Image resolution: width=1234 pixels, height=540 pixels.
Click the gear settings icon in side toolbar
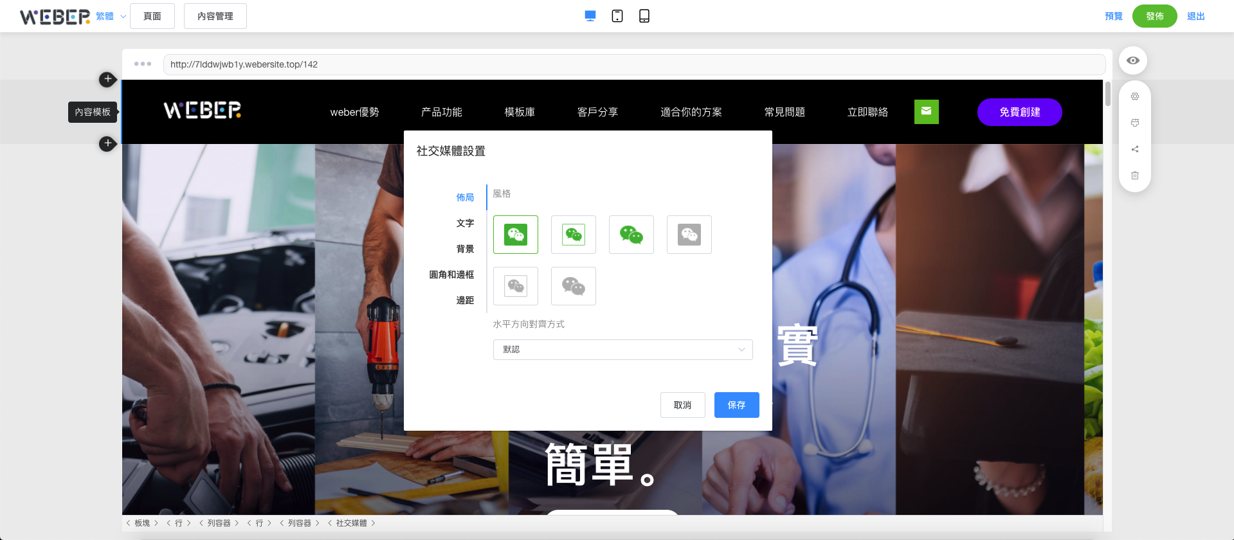[1135, 96]
